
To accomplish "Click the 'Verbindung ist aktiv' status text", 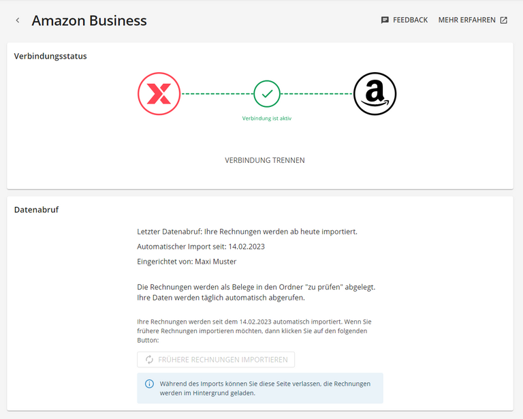I will [x=267, y=118].
